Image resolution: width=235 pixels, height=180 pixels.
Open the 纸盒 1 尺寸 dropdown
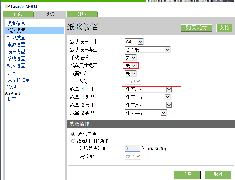click(148, 89)
